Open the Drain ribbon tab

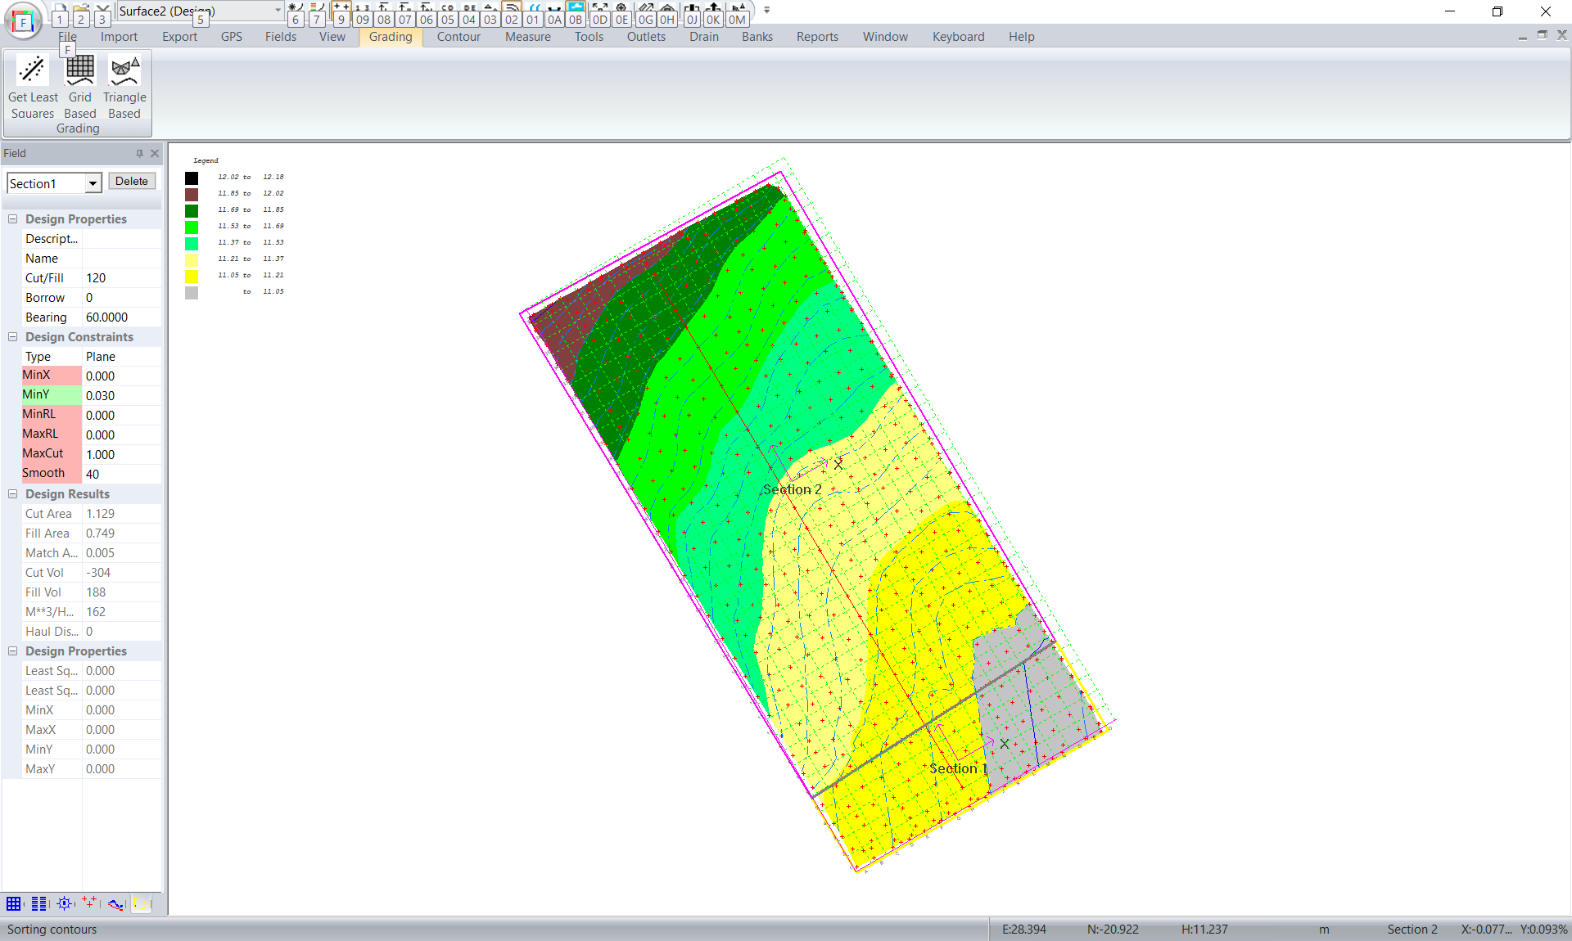click(703, 37)
